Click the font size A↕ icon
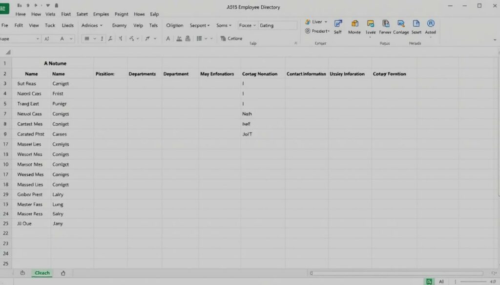 [x=47, y=39]
